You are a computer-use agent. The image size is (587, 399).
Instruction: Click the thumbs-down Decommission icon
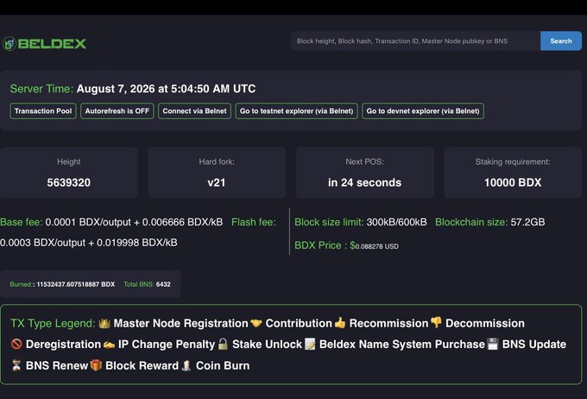pyautogui.click(x=436, y=323)
